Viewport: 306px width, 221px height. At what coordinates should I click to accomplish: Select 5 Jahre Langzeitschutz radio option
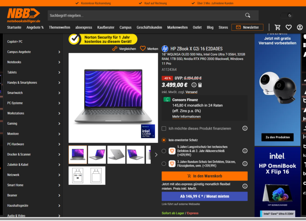(164, 151)
